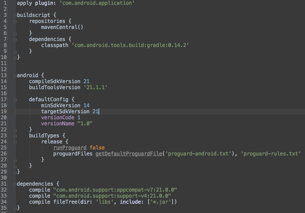The image size is (305, 213).
Task: Click the fold end marker on line 35
Action: click(15, 208)
